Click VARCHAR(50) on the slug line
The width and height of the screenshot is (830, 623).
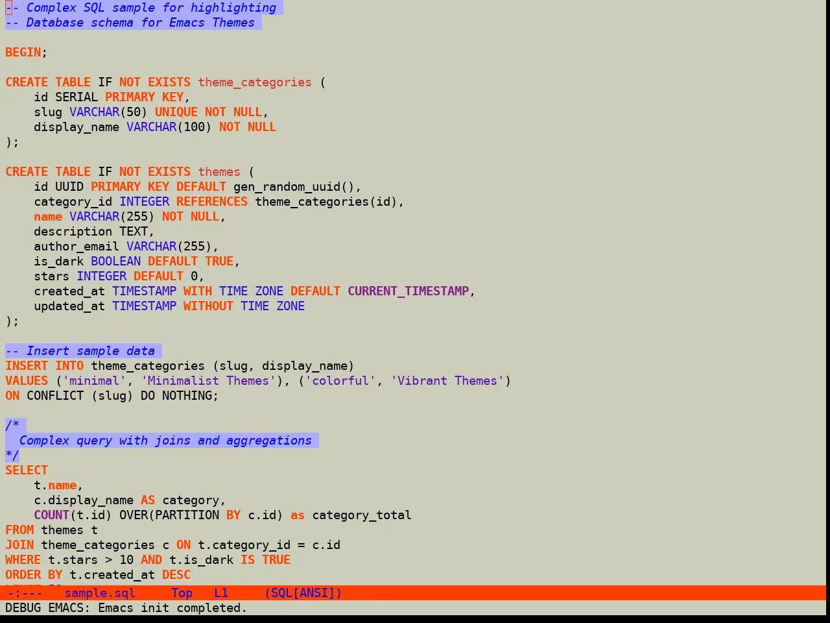108,112
